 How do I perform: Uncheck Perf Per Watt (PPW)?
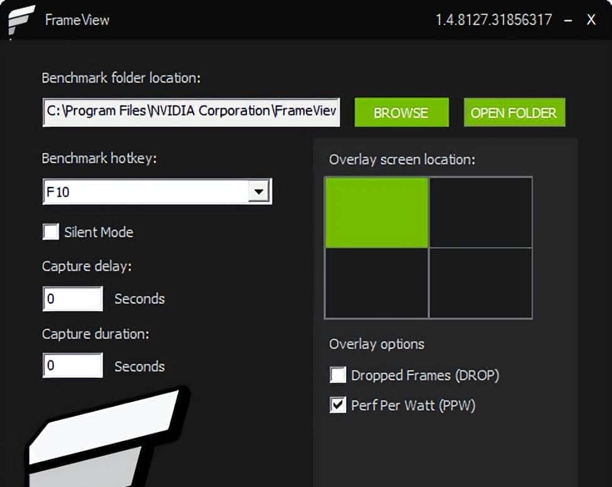[x=338, y=405]
